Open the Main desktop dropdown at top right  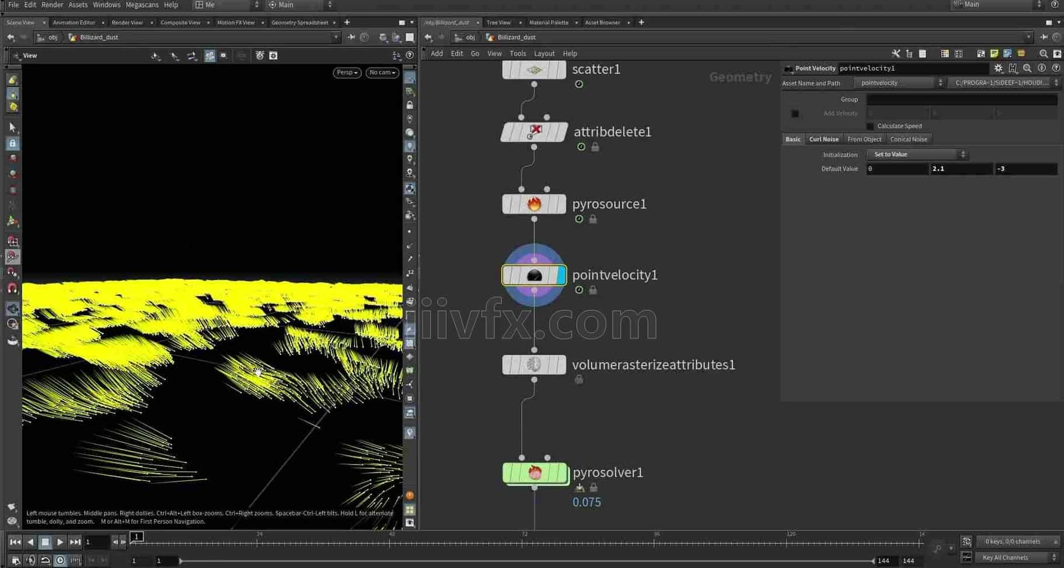point(996,5)
